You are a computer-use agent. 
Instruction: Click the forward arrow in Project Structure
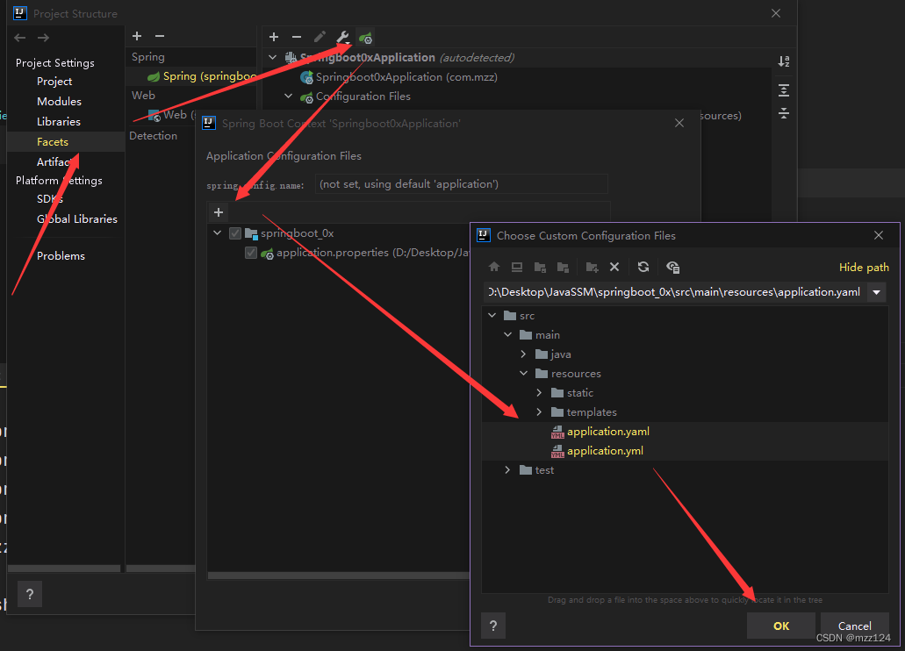point(43,38)
